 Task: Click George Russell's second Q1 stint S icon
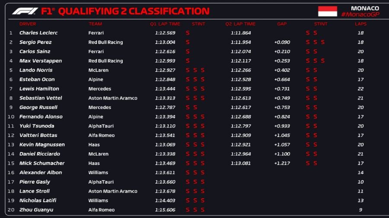(195, 107)
